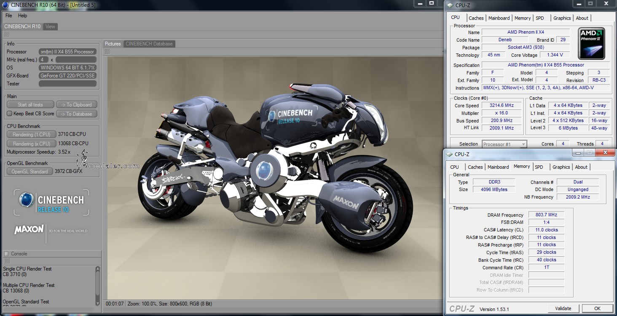Click the 3710 CB-CPU score text

[72, 134]
